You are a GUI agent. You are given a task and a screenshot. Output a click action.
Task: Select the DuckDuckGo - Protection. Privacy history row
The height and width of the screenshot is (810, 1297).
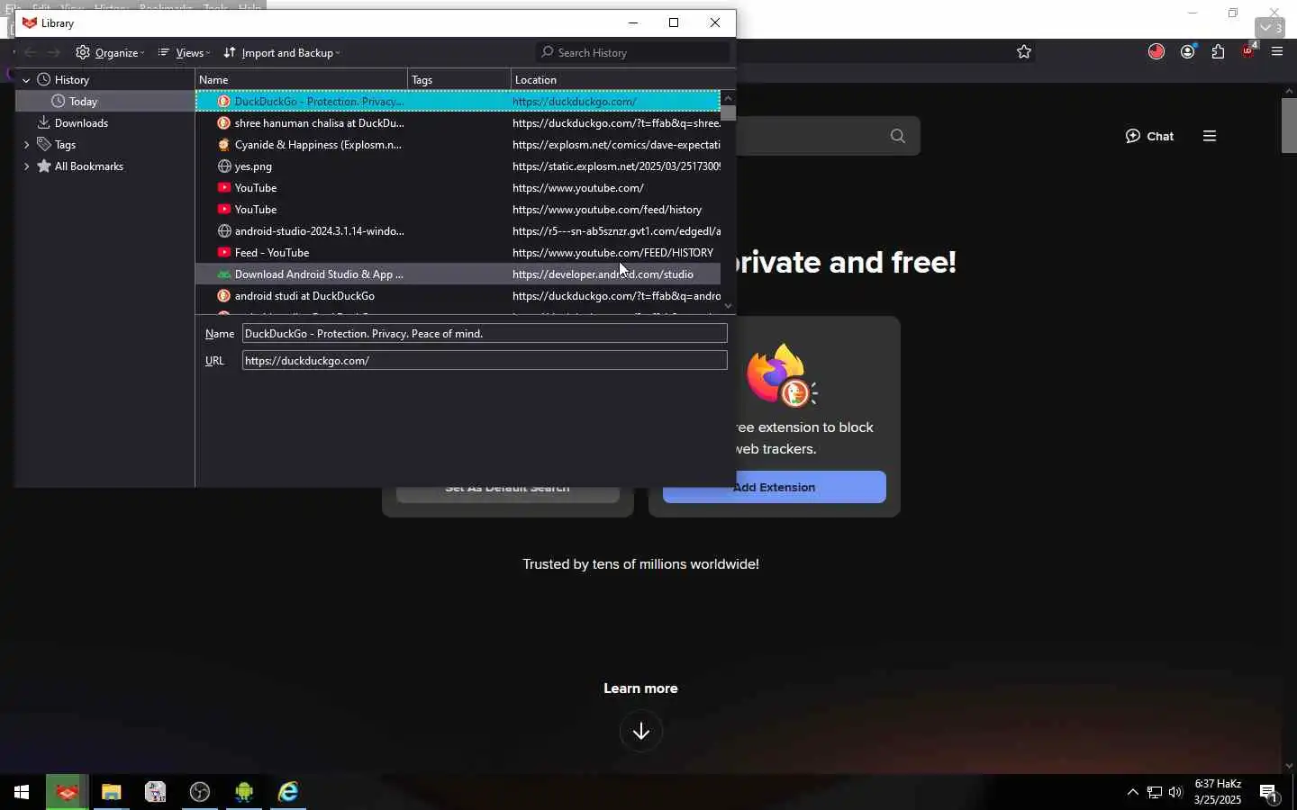tap(458, 102)
